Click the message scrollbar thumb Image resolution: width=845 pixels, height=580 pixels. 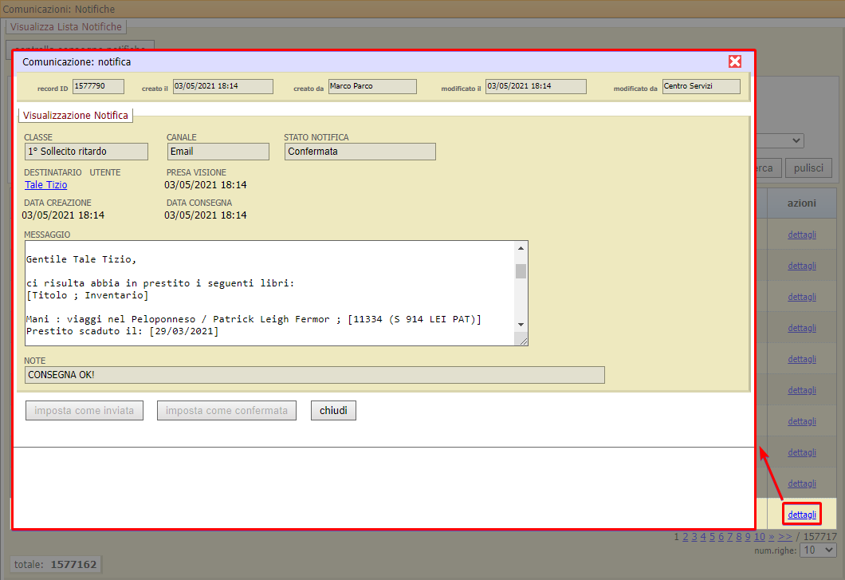coord(521,271)
